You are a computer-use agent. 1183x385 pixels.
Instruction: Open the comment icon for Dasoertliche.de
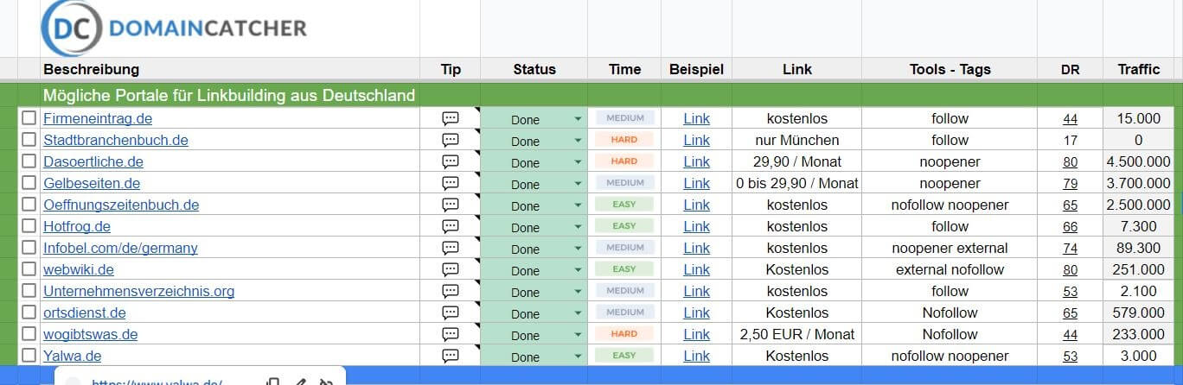coord(450,161)
